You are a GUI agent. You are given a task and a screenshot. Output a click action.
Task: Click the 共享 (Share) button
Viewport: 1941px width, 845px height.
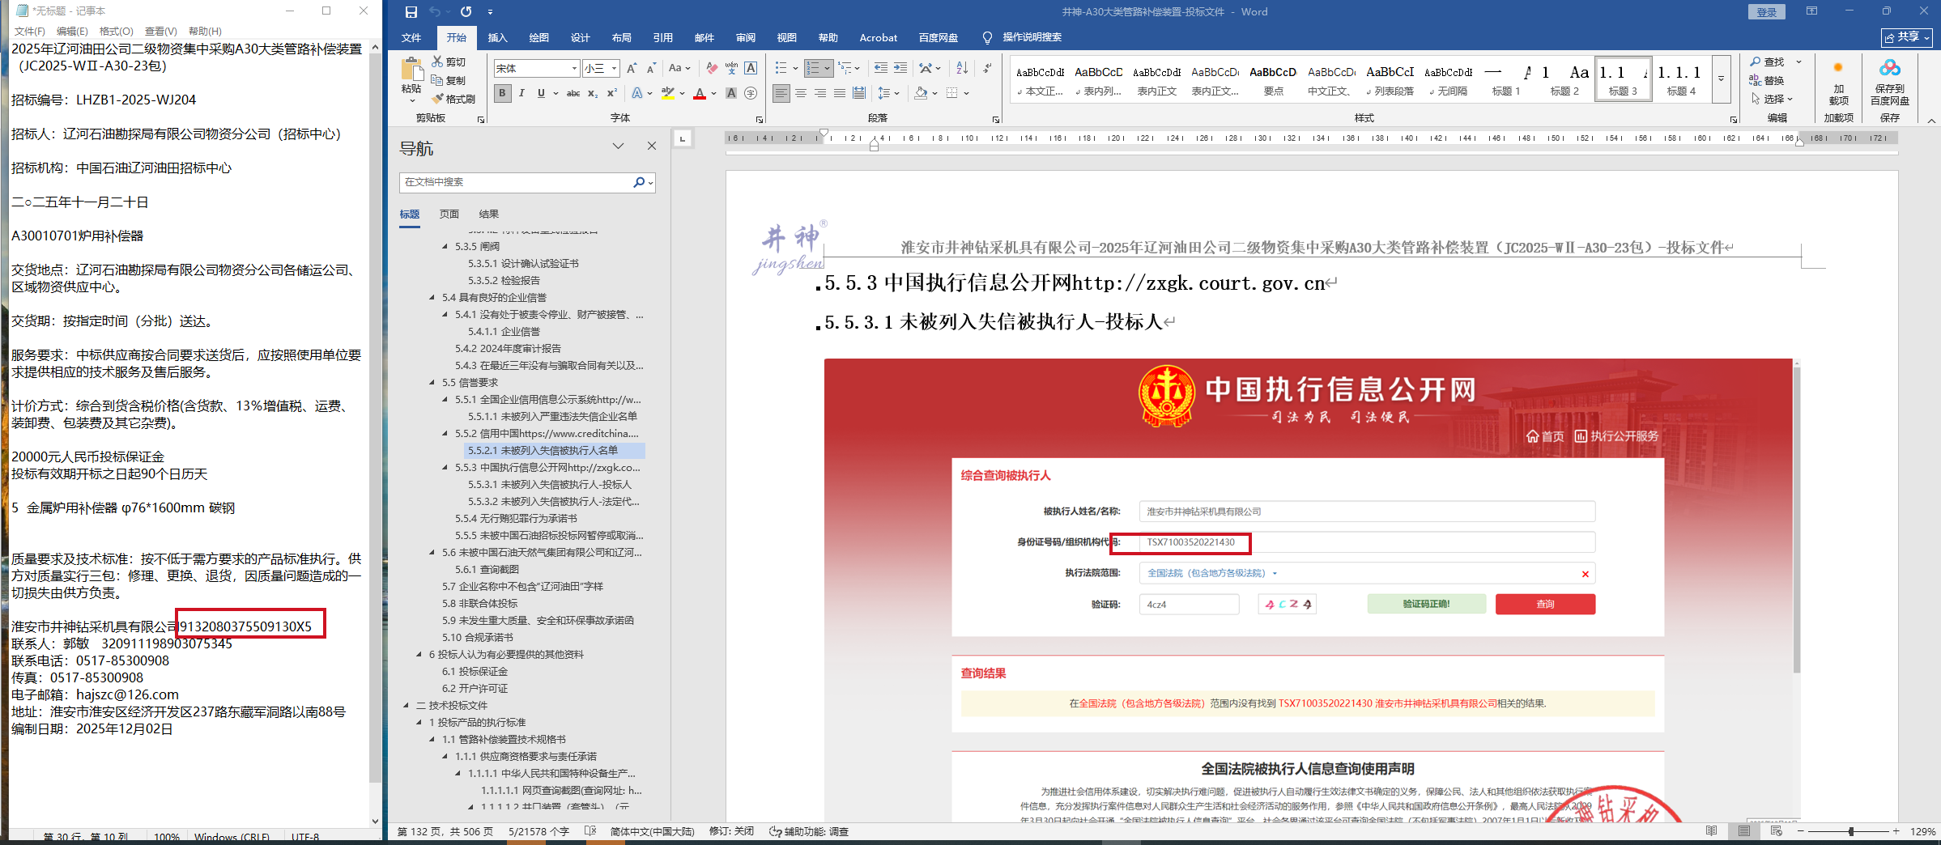[x=1907, y=37]
